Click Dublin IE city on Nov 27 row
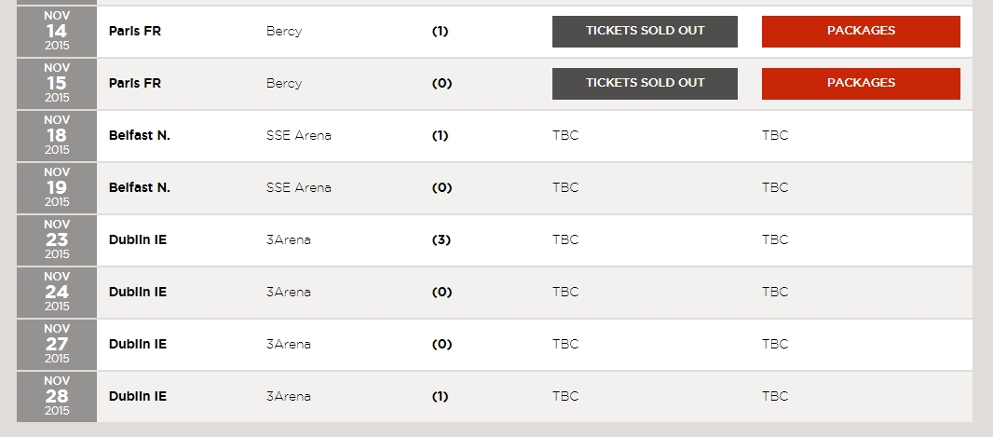This screenshot has width=993, height=437. [138, 344]
